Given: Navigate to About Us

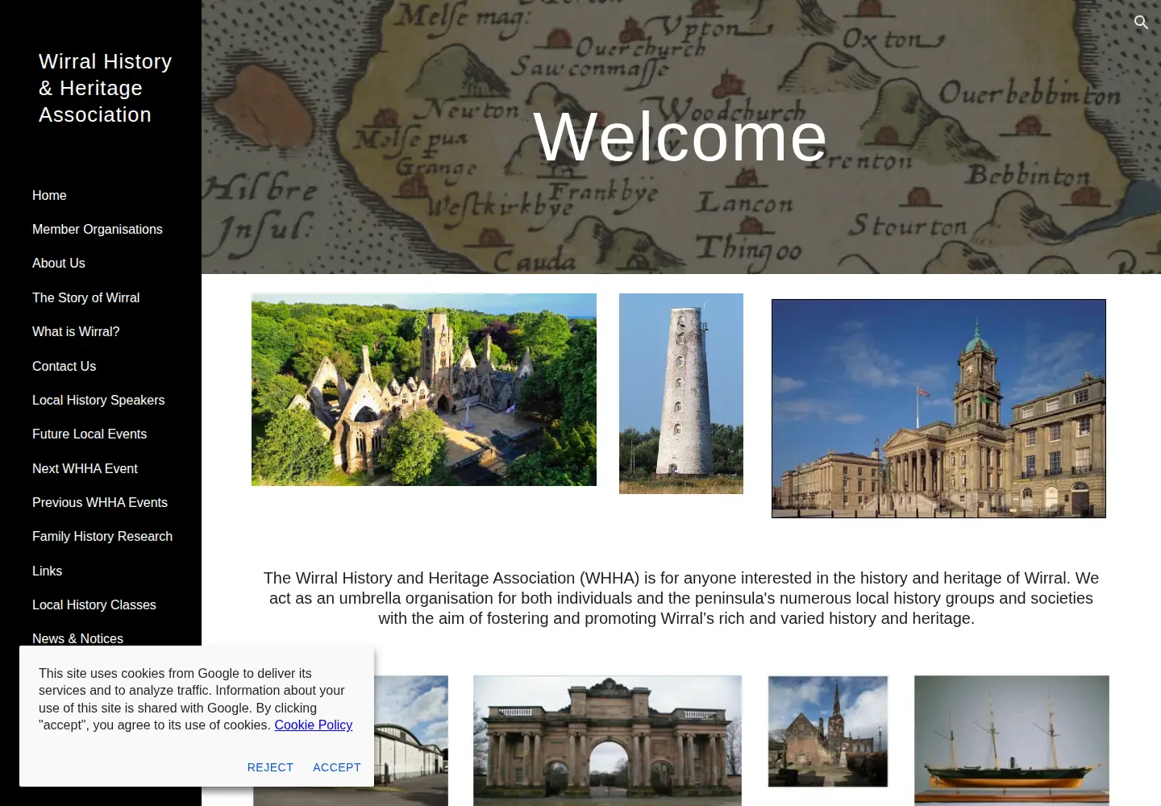Looking at the screenshot, I should [x=59, y=263].
